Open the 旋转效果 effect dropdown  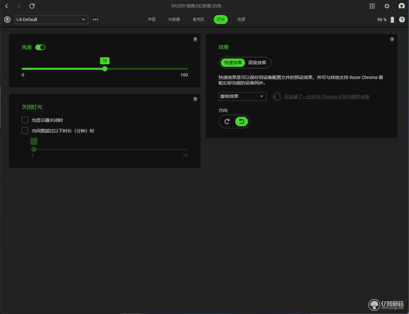click(x=242, y=96)
